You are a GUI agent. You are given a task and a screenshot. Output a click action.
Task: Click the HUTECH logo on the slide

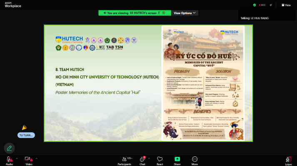[x=69, y=39]
